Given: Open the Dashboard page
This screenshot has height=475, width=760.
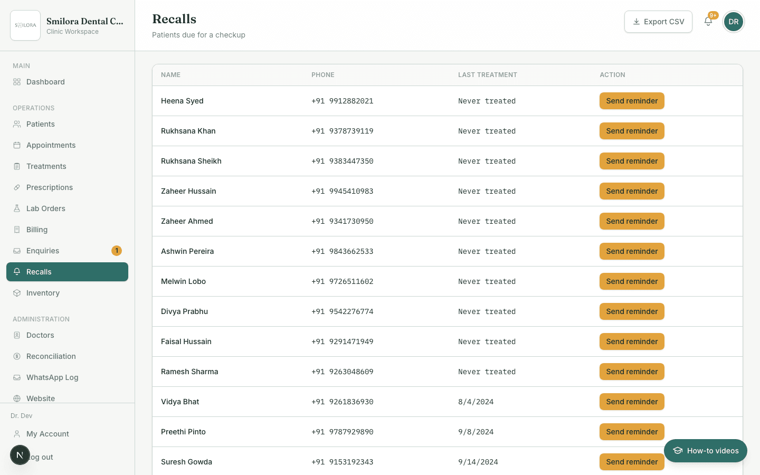Looking at the screenshot, I should (x=67, y=82).
